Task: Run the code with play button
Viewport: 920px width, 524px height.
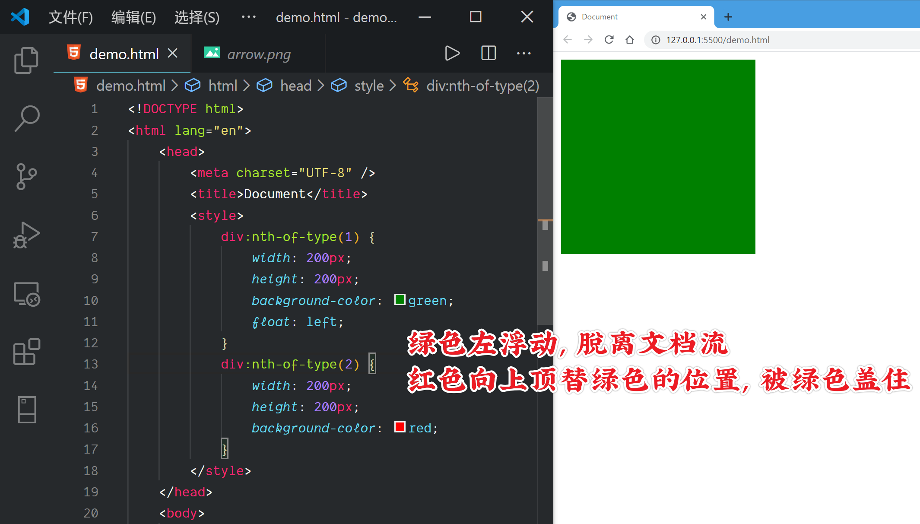Action: point(452,53)
